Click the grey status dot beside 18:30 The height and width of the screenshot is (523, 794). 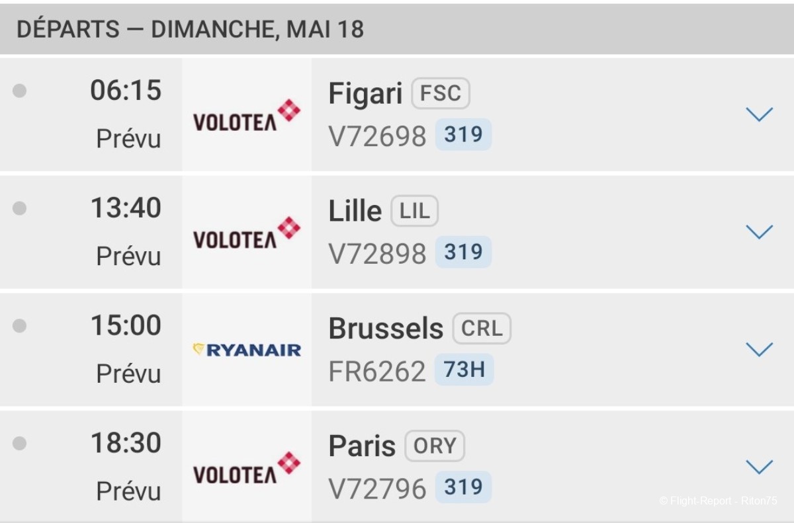20,443
